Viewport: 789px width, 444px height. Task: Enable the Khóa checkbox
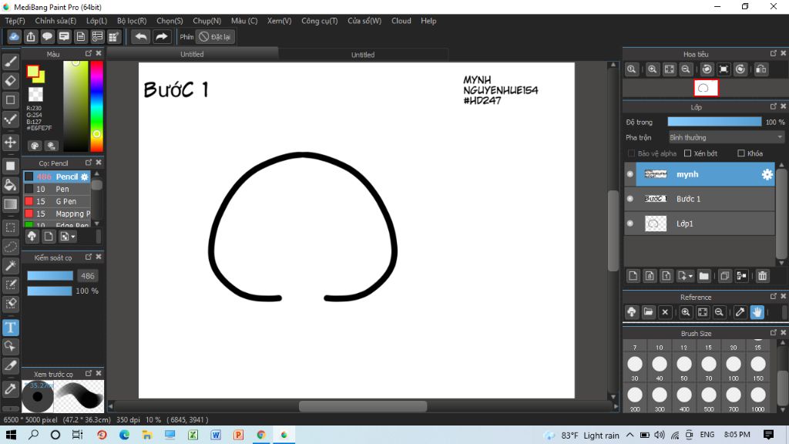point(740,153)
